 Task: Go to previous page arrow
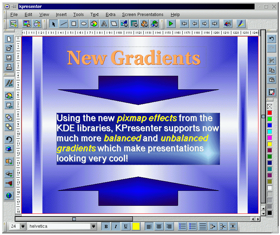pos(194,24)
